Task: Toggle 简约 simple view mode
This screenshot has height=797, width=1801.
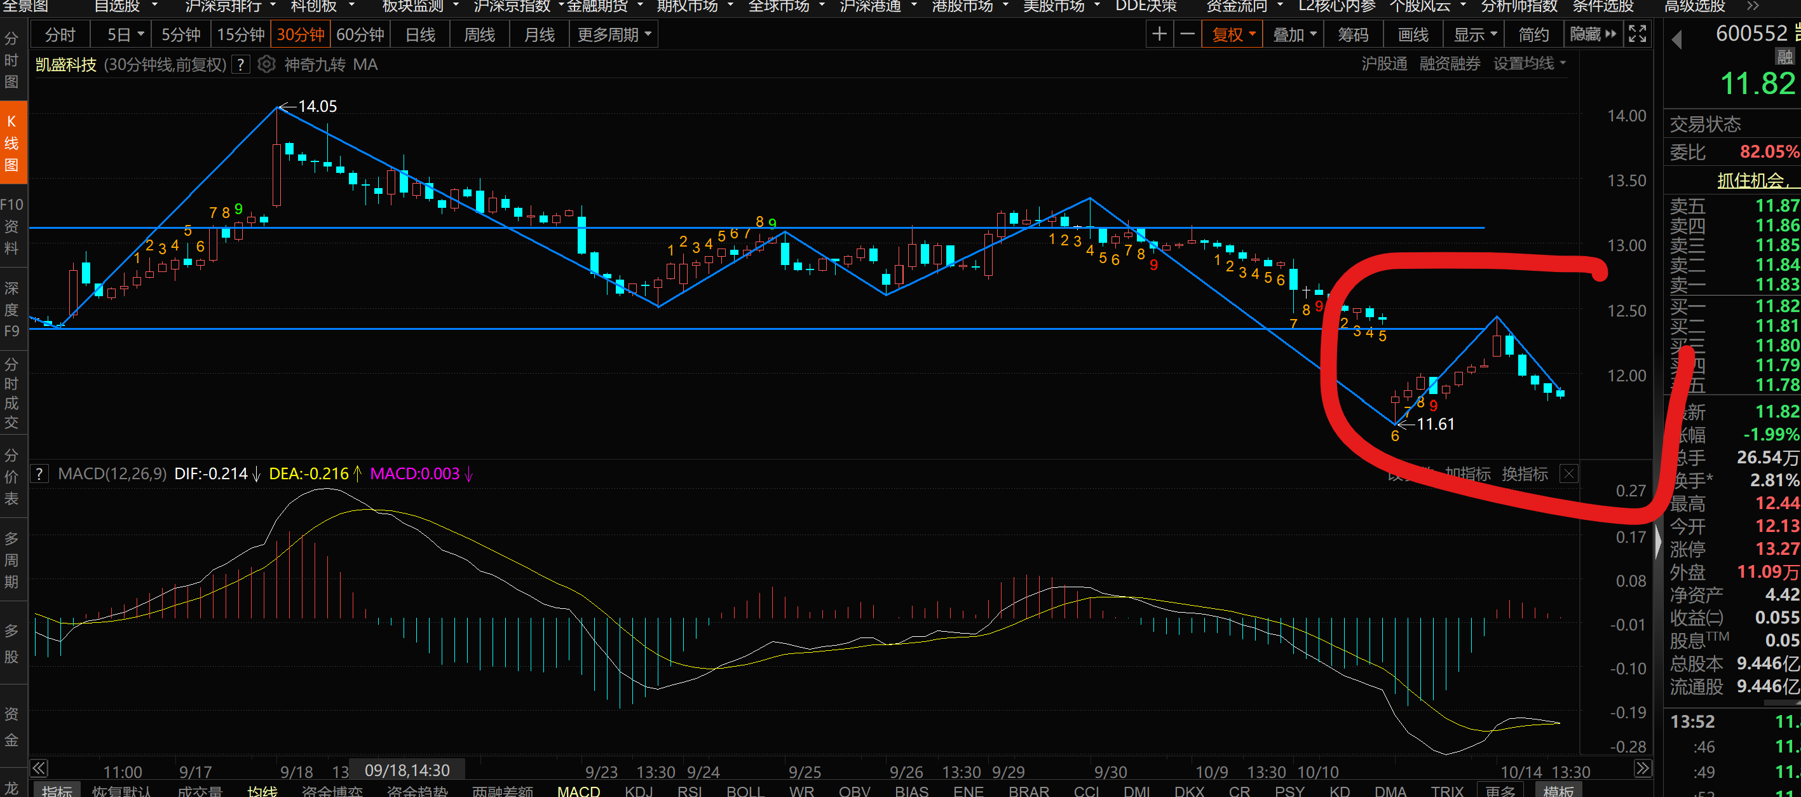Action: point(1533,34)
